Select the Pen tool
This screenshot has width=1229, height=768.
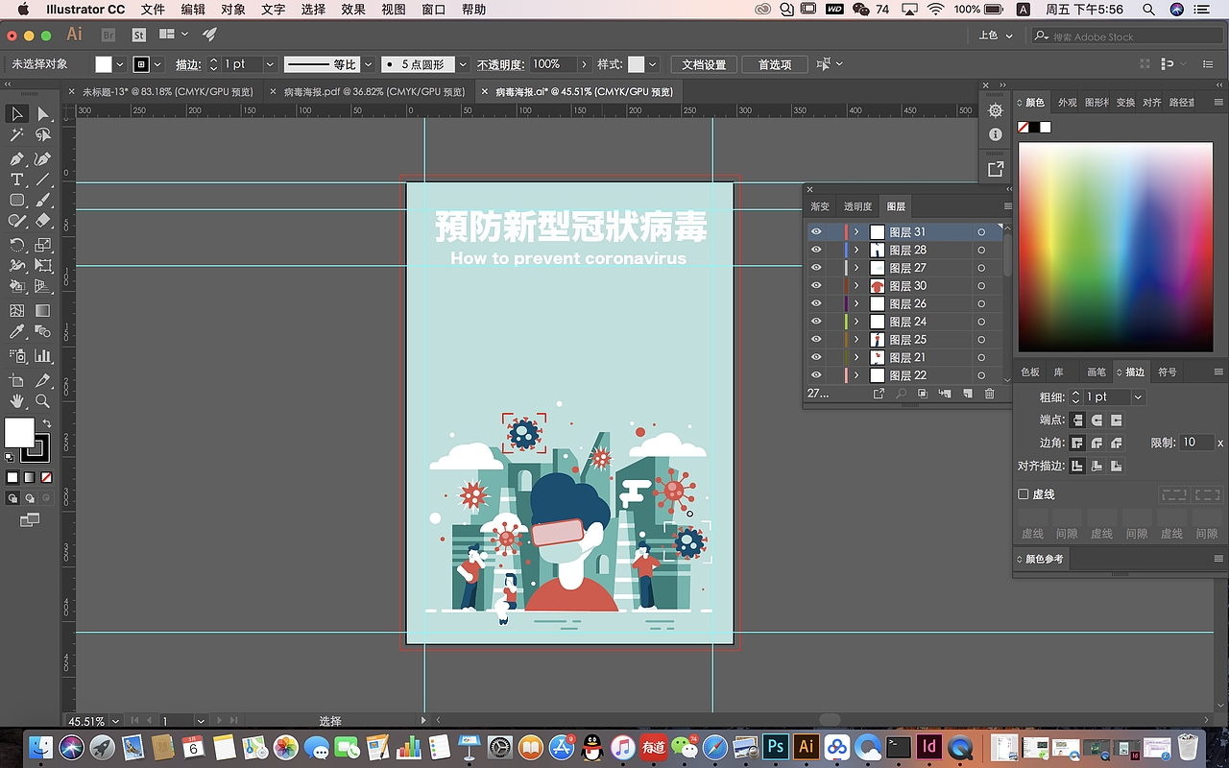click(x=17, y=158)
